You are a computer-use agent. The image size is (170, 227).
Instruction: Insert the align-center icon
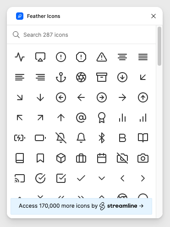[122, 57]
